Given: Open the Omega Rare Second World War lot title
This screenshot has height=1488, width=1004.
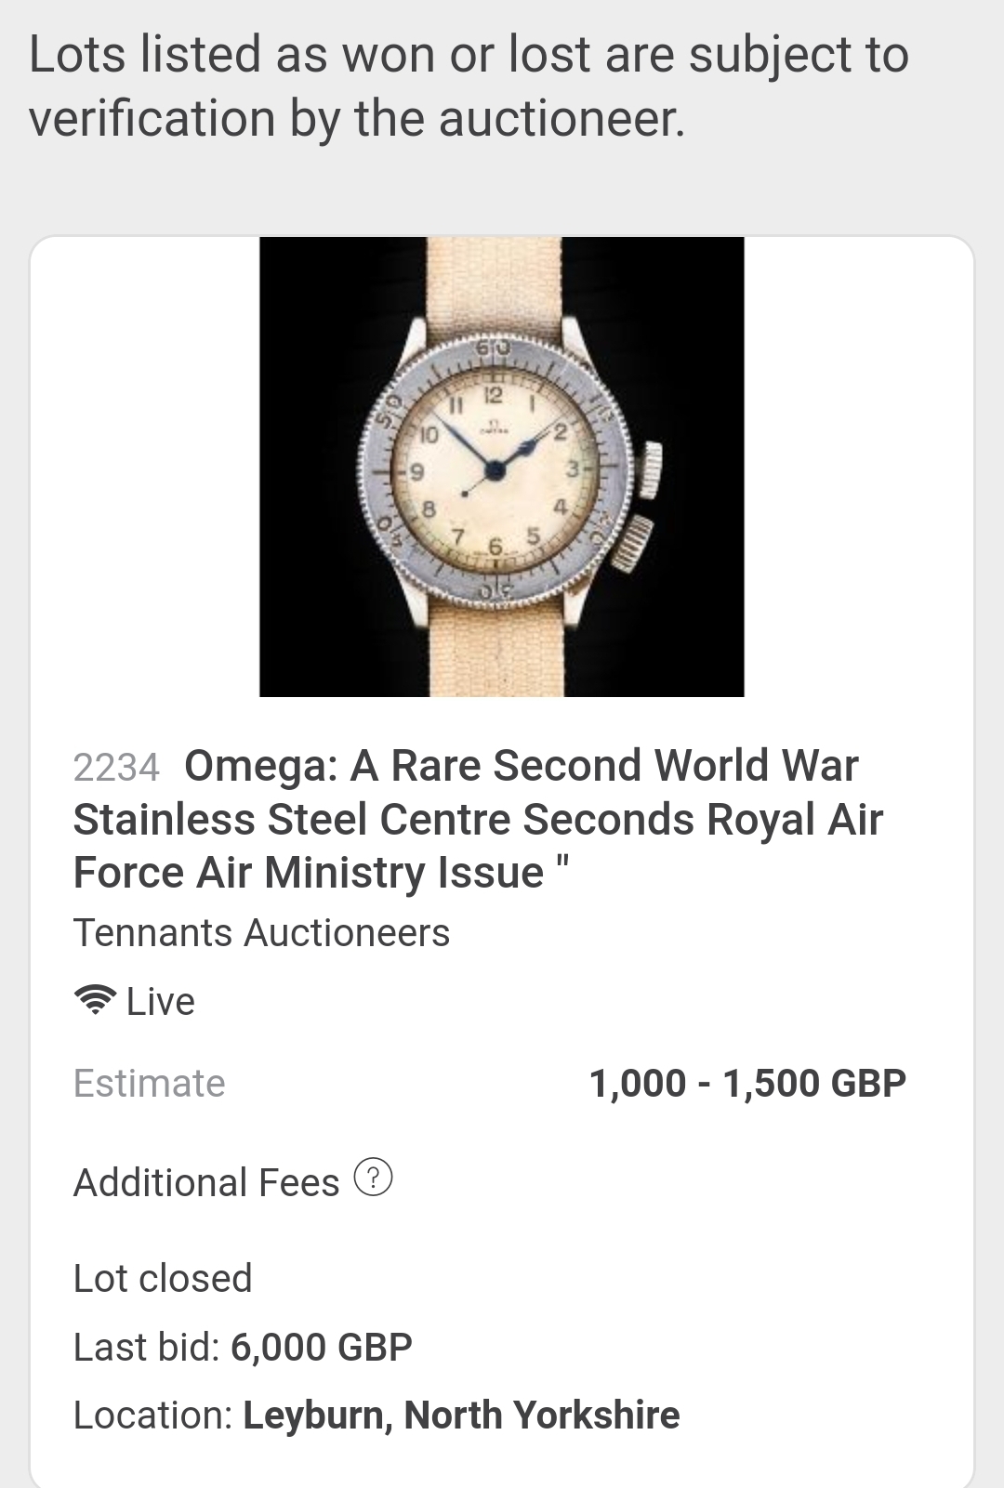Looking at the screenshot, I should pos(521,819).
